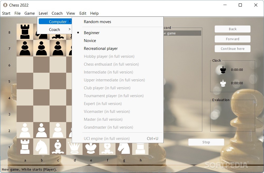264x173 pixels.
Task: Click the Back button
Action: 233,29
